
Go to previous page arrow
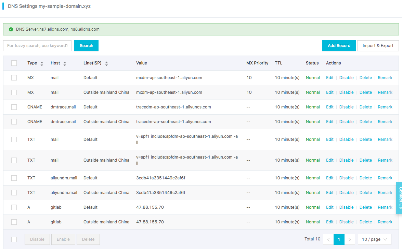click(328, 239)
